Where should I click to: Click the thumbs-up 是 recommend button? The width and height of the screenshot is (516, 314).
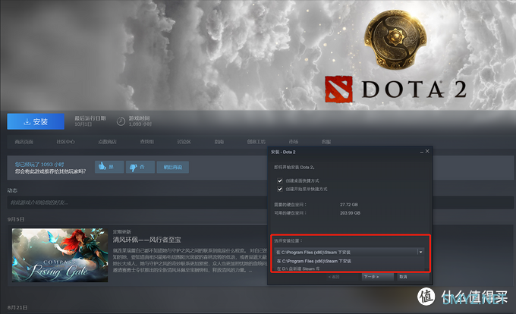109,167
